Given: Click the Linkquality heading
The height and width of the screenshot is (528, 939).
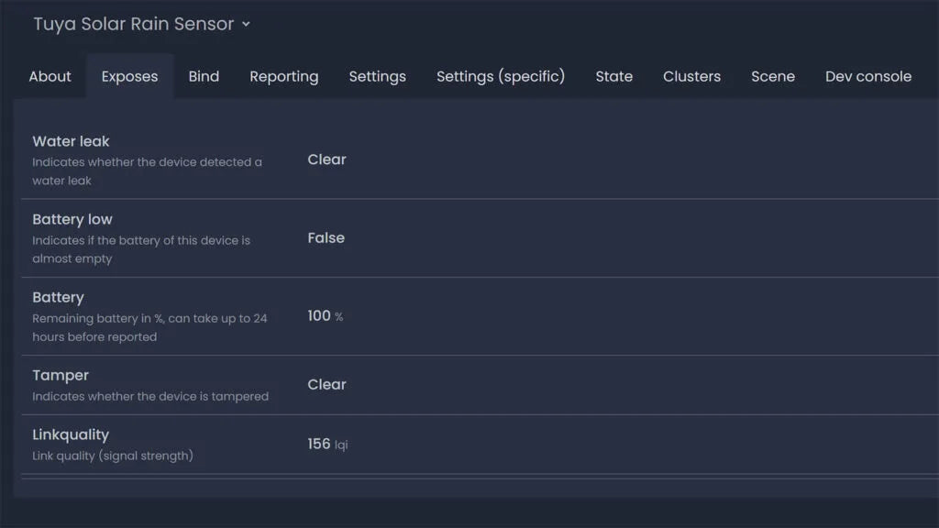Looking at the screenshot, I should coord(71,434).
